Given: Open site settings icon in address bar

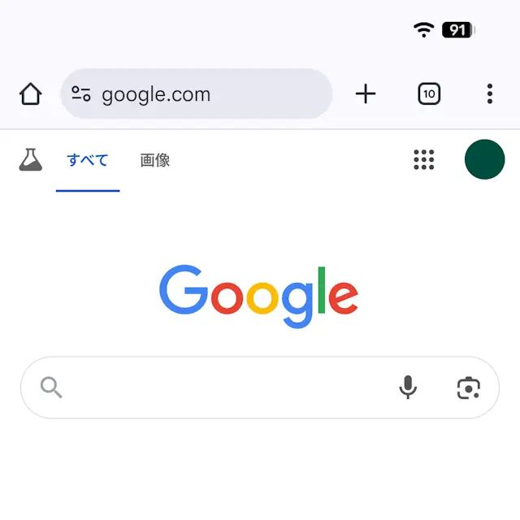Looking at the screenshot, I should tap(81, 93).
